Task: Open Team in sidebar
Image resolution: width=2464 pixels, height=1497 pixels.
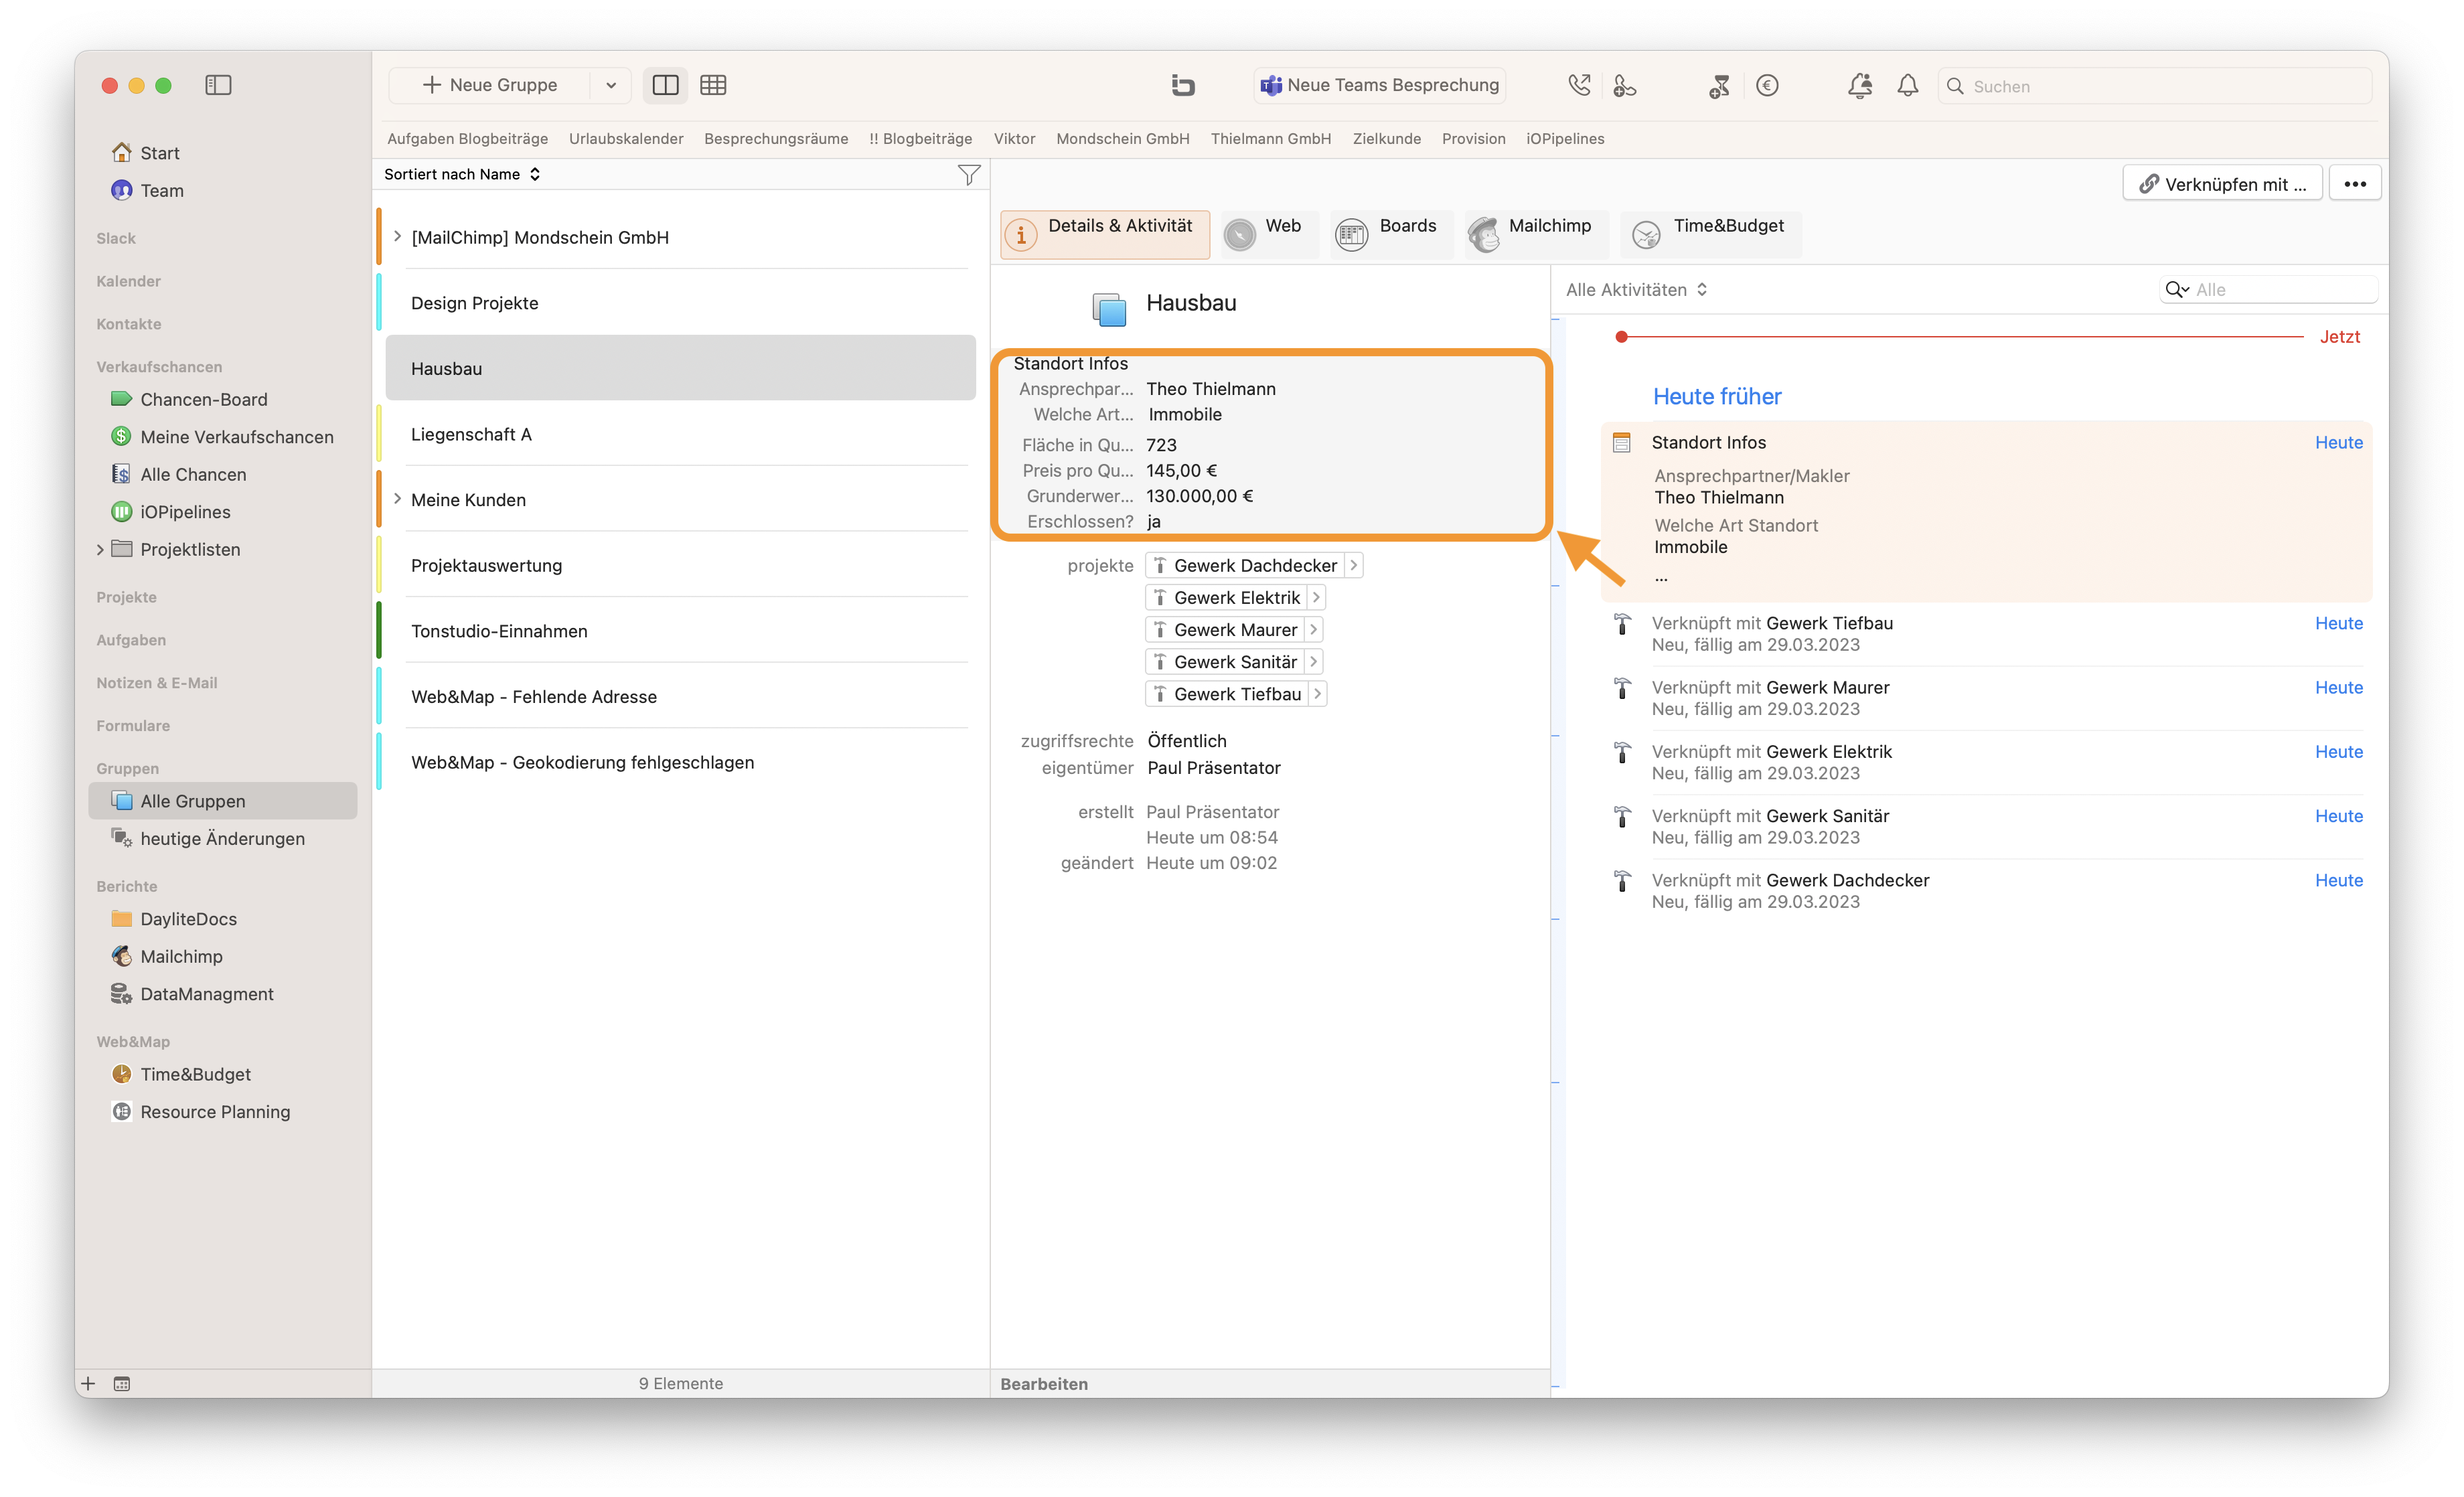Action: [x=161, y=190]
